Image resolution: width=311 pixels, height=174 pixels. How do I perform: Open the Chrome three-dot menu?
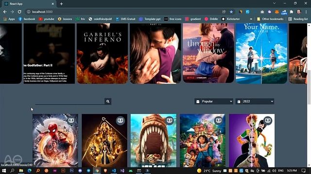coord(306,12)
